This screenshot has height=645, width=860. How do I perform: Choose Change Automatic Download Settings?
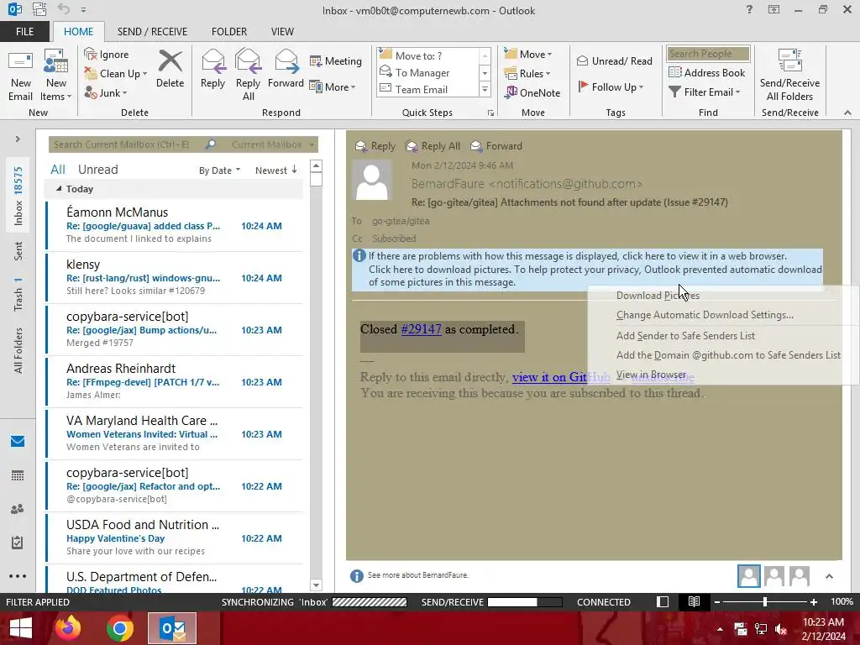(705, 315)
